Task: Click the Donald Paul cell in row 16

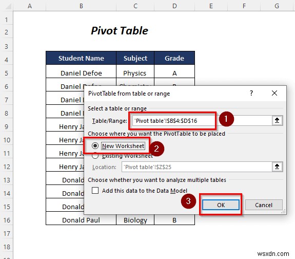Action: tap(81, 220)
